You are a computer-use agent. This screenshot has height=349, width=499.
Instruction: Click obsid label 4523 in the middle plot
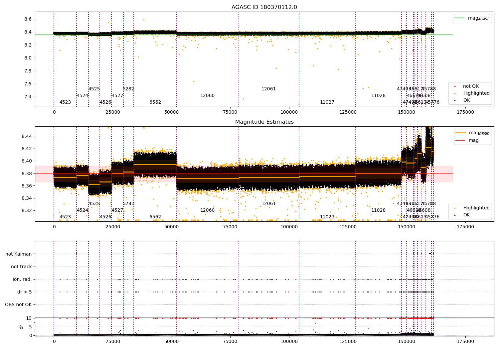[x=65, y=217]
